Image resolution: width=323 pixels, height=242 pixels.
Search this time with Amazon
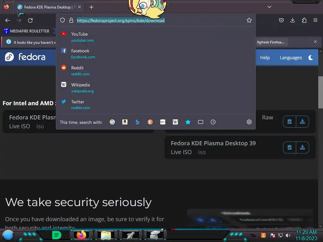coord(125,122)
